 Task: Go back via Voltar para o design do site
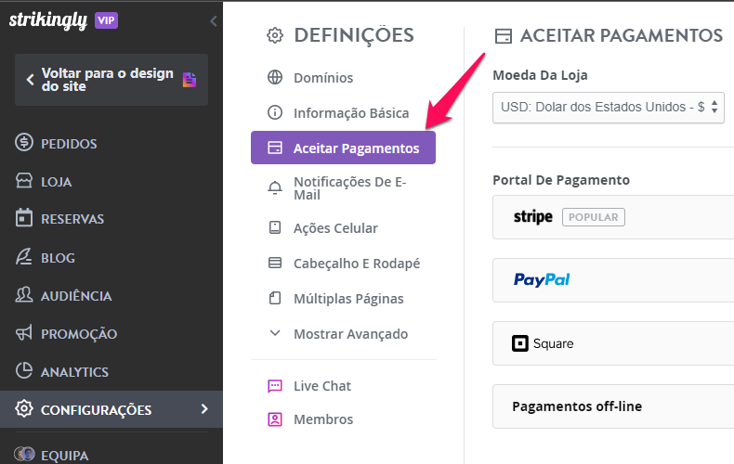point(111,80)
